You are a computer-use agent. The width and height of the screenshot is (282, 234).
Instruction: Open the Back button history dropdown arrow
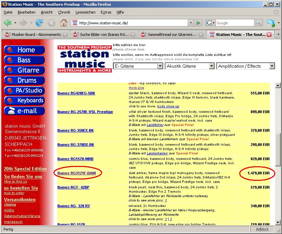click(15, 23)
